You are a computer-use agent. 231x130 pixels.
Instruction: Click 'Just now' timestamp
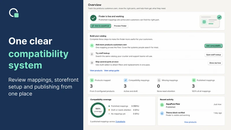(x=217, y=104)
